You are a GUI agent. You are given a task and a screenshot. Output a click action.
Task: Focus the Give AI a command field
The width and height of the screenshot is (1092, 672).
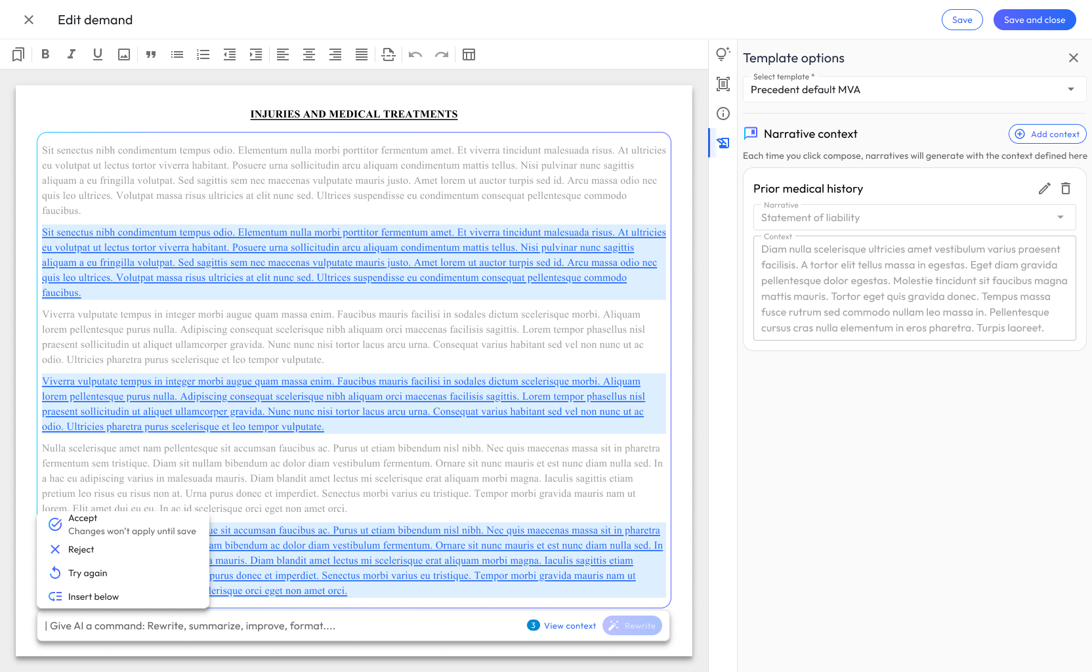(282, 625)
